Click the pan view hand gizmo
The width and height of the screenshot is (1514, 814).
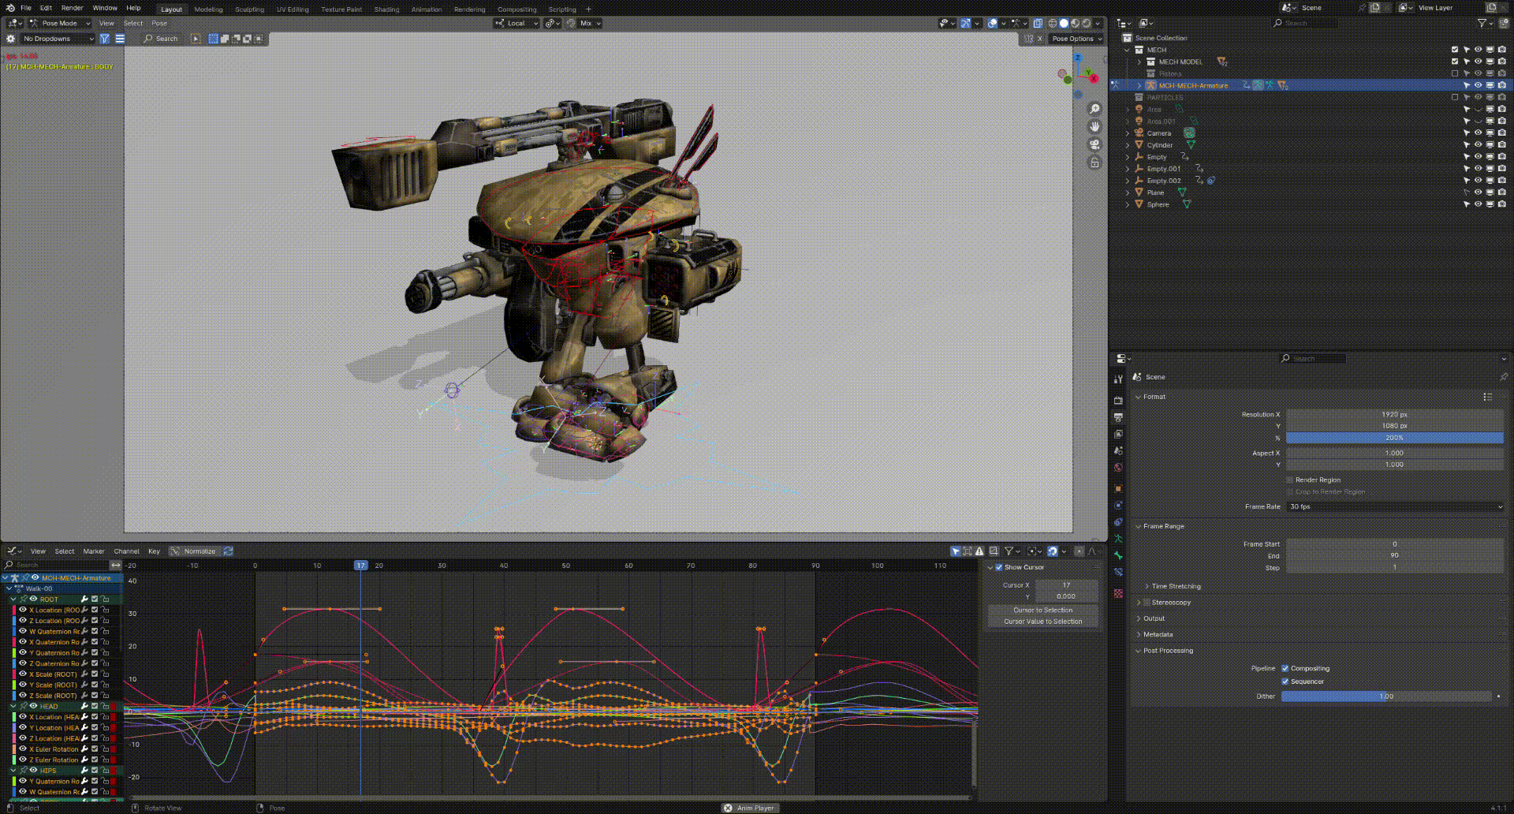point(1094,127)
